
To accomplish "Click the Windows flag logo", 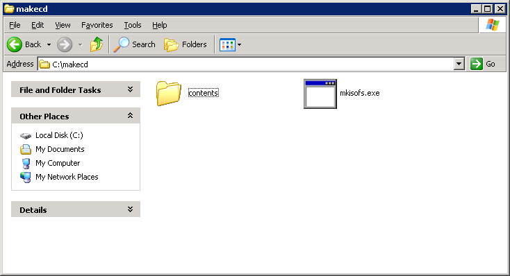I will 493,25.
